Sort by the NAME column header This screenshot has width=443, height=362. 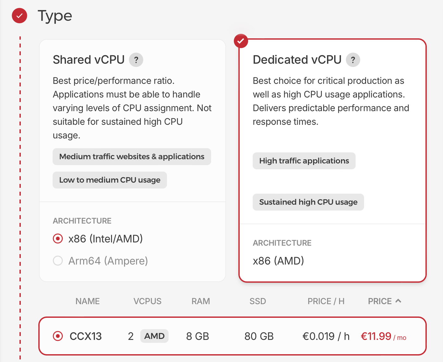87,301
